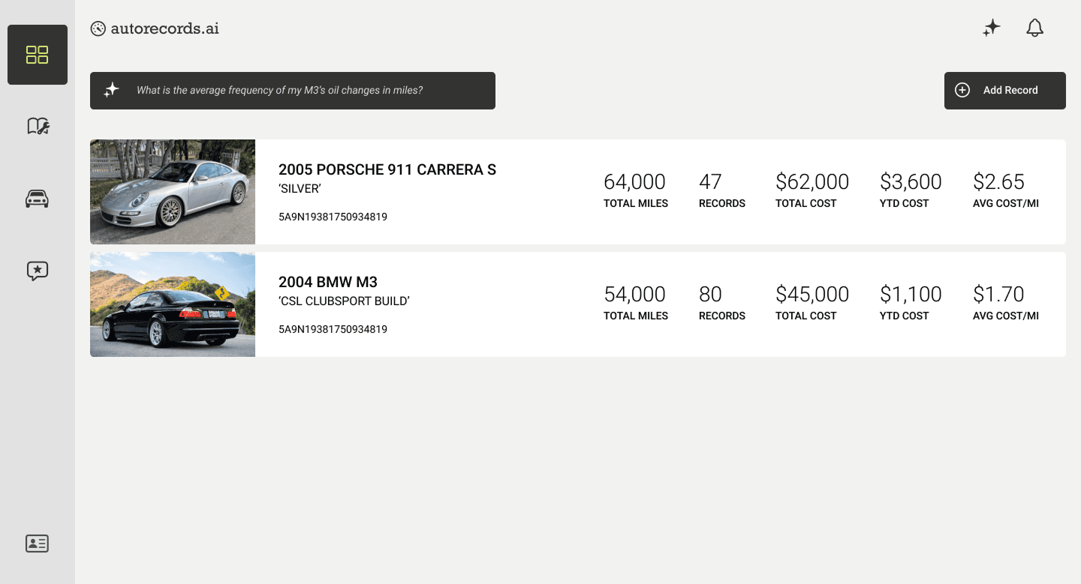
Task: Select the car garage icon in sidebar
Action: (37, 198)
